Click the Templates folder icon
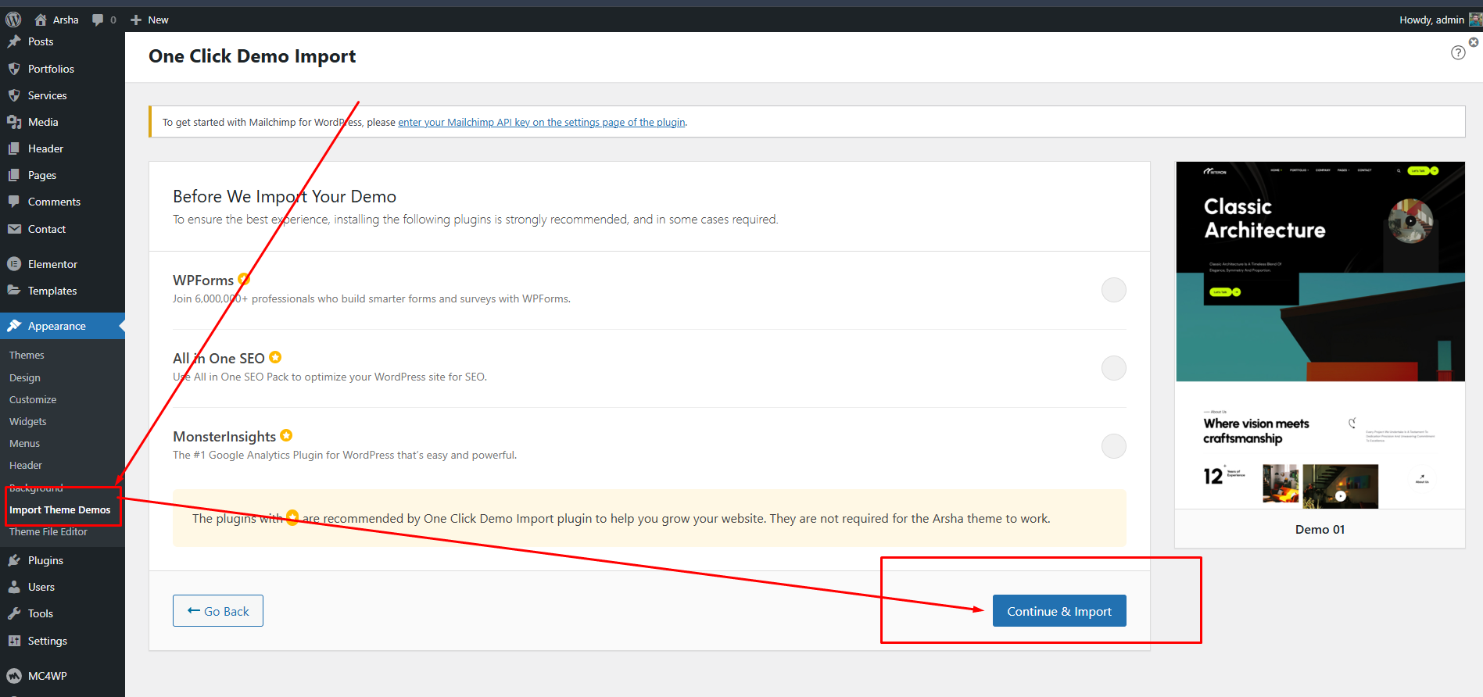1483x697 pixels. tap(14, 291)
